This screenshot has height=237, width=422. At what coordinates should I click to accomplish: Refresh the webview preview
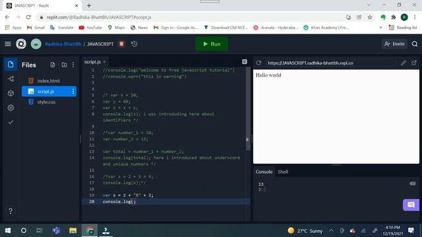pyautogui.click(x=258, y=63)
